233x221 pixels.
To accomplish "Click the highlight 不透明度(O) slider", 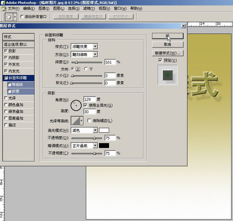I will pyautogui.click(x=87, y=138).
